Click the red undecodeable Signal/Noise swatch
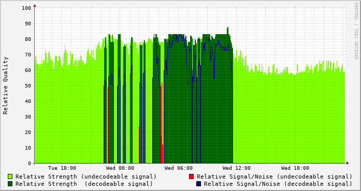This screenshot has width=361, height=191. click(191, 177)
